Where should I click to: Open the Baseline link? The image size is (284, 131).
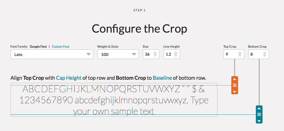(162, 78)
